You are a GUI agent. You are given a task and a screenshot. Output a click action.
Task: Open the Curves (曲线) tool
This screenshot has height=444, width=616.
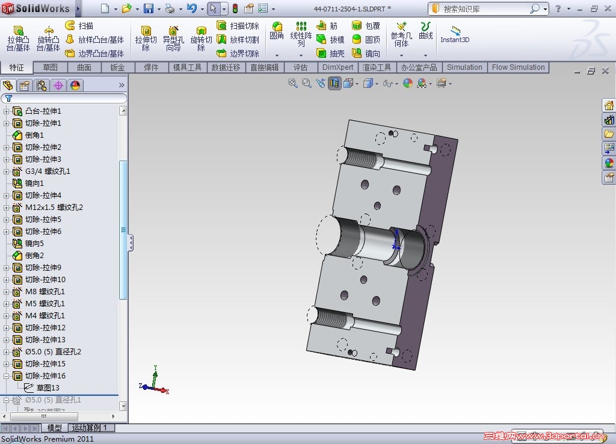[425, 31]
